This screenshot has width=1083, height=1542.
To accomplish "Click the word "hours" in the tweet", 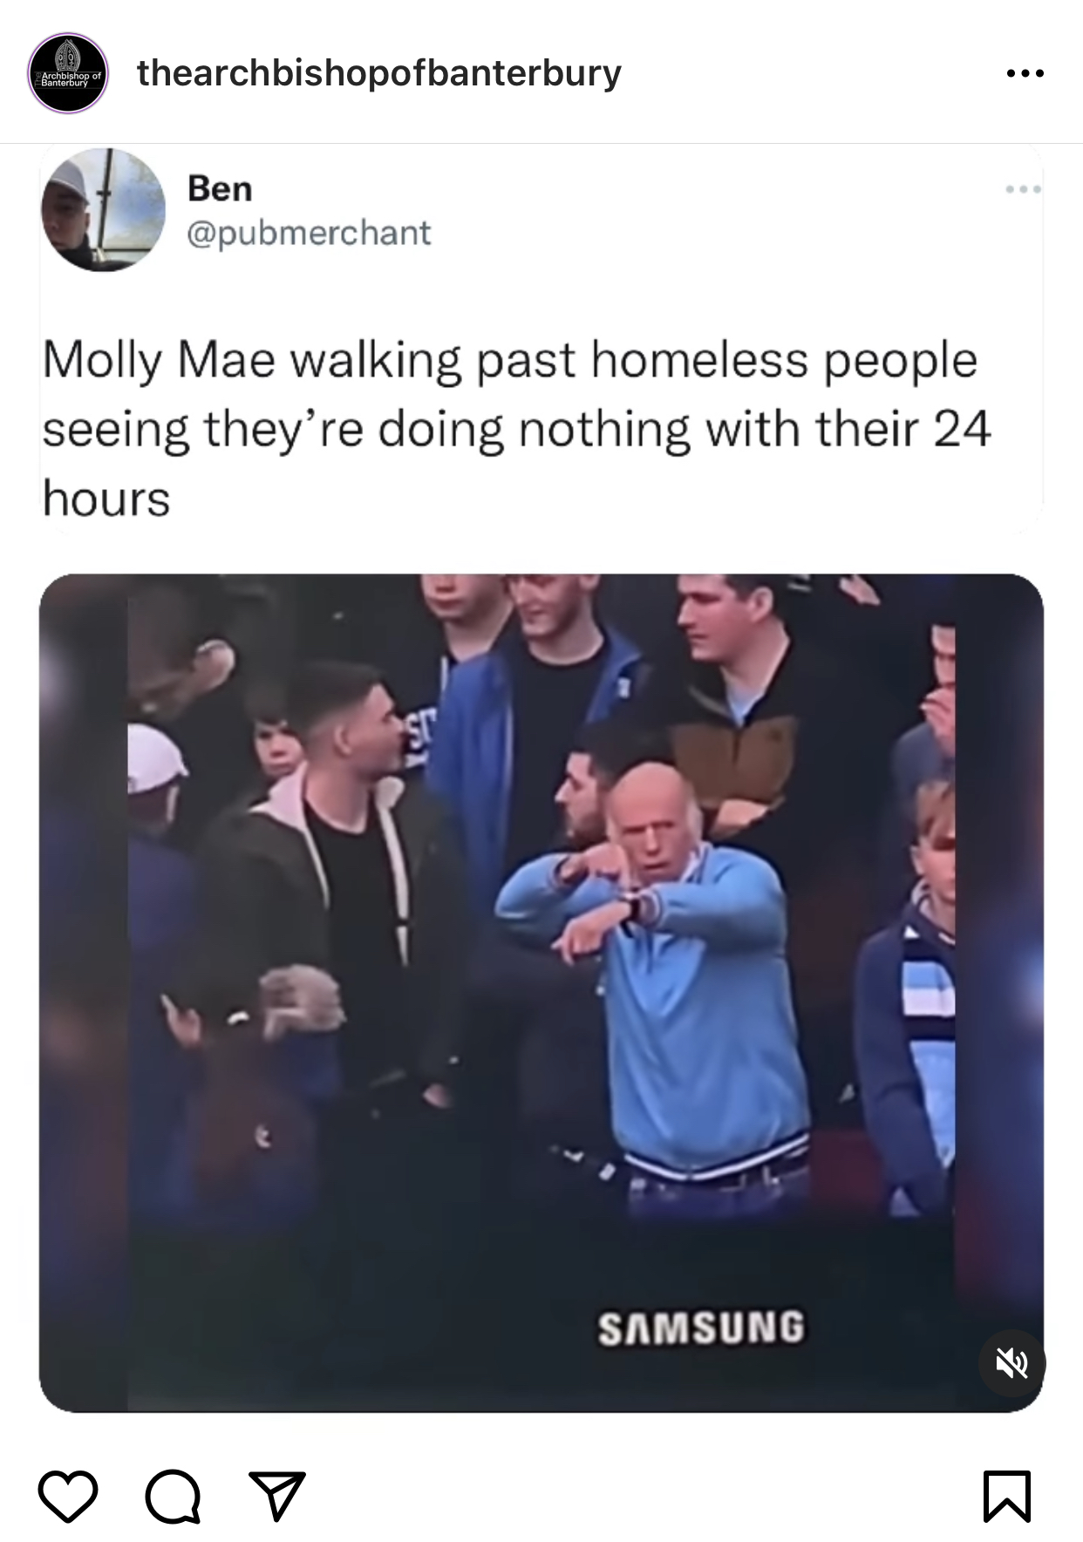I will tap(106, 499).
